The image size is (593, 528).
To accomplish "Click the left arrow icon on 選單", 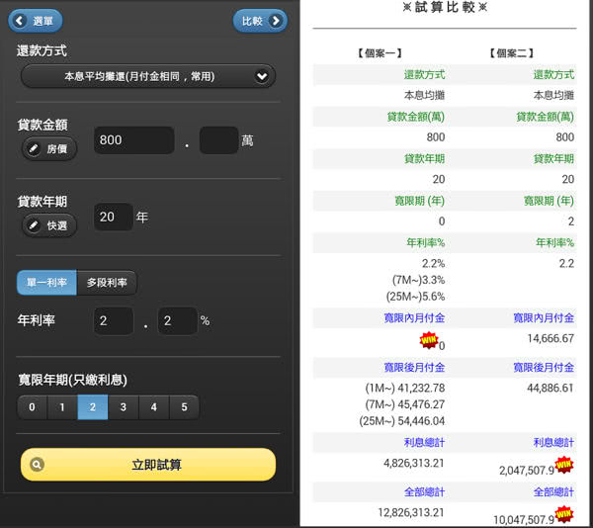I will (x=20, y=21).
